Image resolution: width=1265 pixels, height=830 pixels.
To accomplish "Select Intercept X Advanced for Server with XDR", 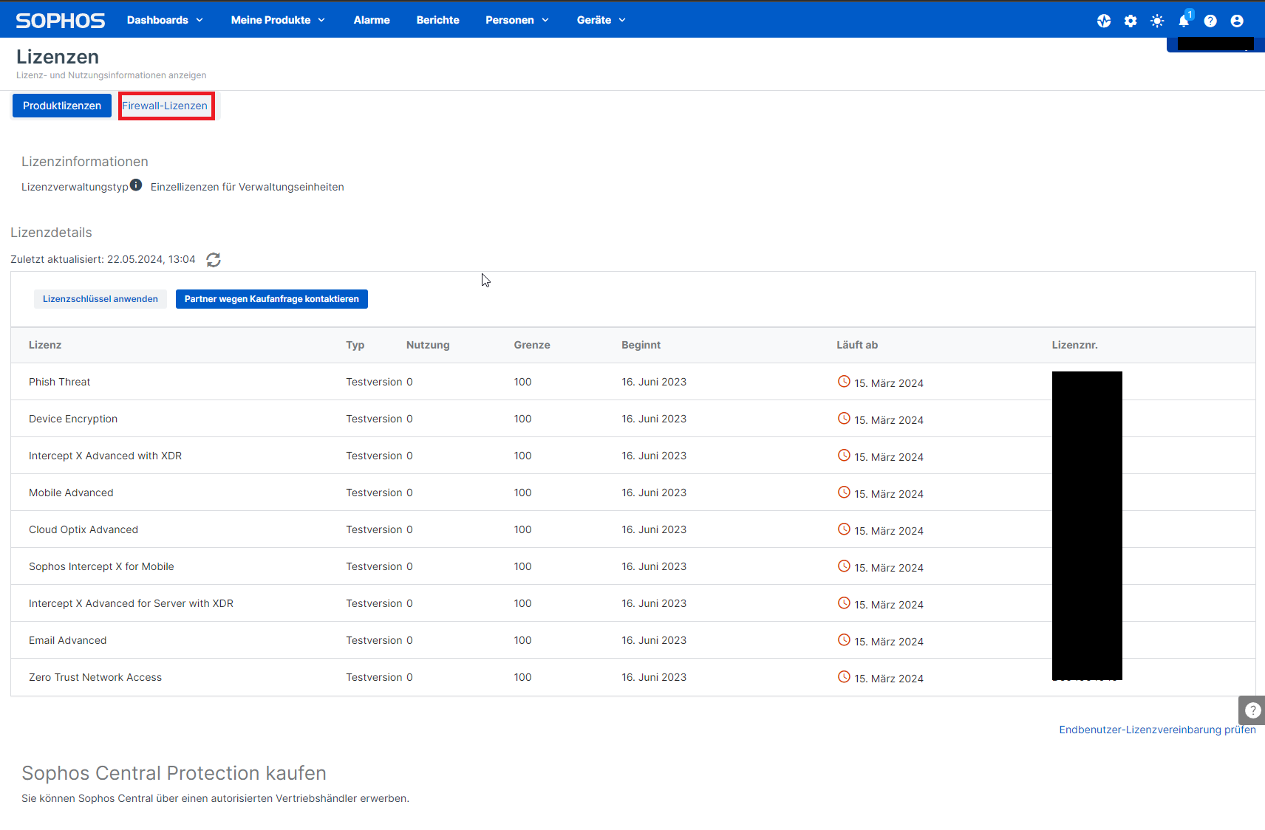I will [x=131, y=603].
